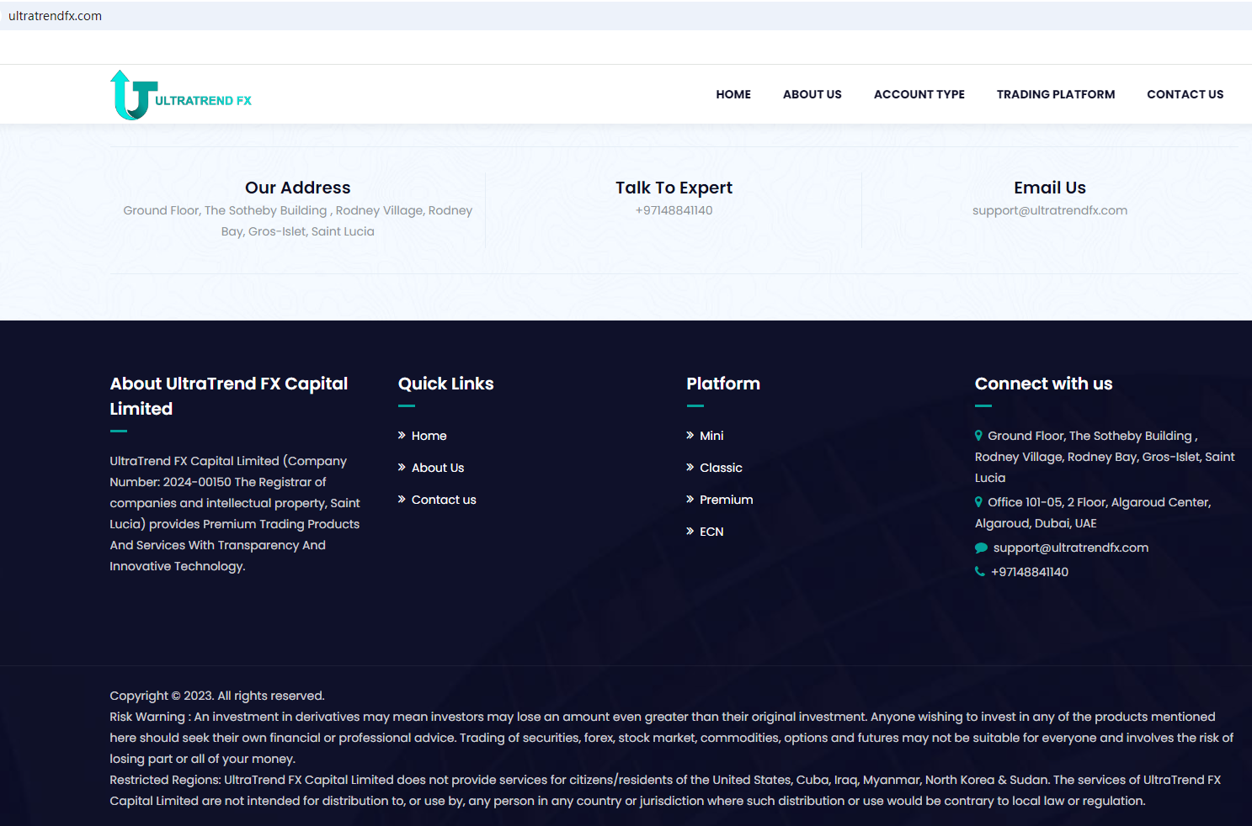This screenshot has width=1252, height=826.
Task: Open the Contact us quick link
Action: (444, 500)
